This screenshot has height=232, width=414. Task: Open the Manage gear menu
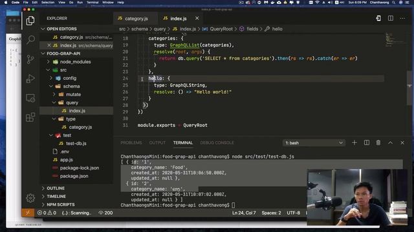coord(30,198)
